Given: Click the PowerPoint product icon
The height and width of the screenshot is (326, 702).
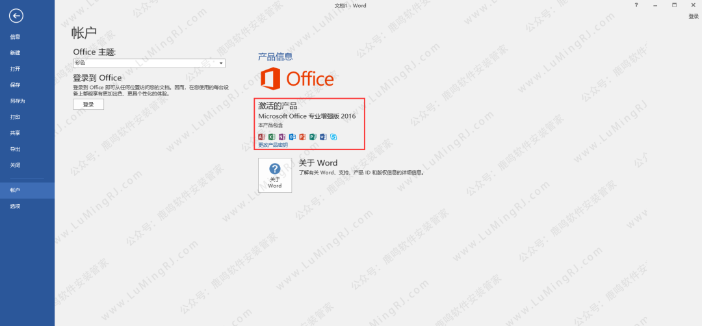Looking at the screenshot, I should tap(303, 137).
